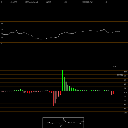The width and height of the screenshot is (128, 128).
Task: Click the MR panel title label
Action: click(x=114, y=67)
